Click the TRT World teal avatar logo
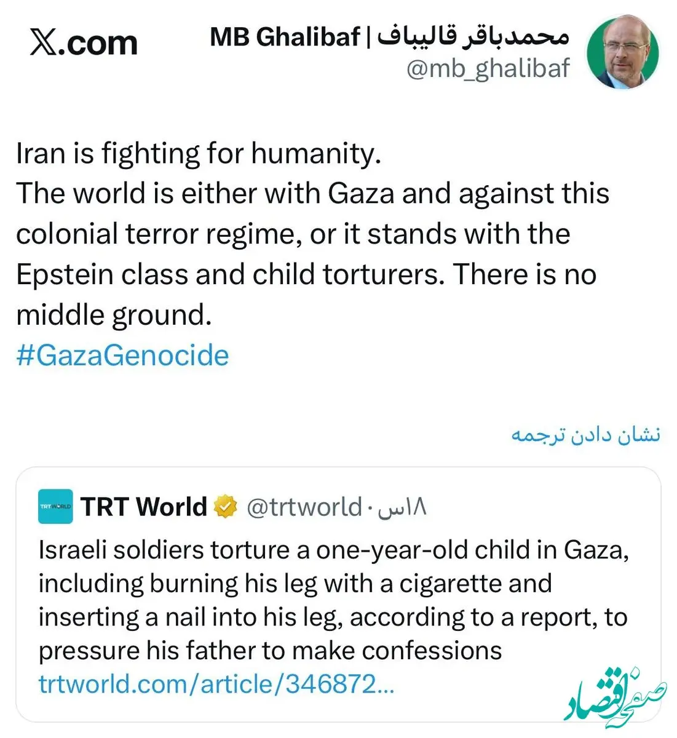 point(55,506)
